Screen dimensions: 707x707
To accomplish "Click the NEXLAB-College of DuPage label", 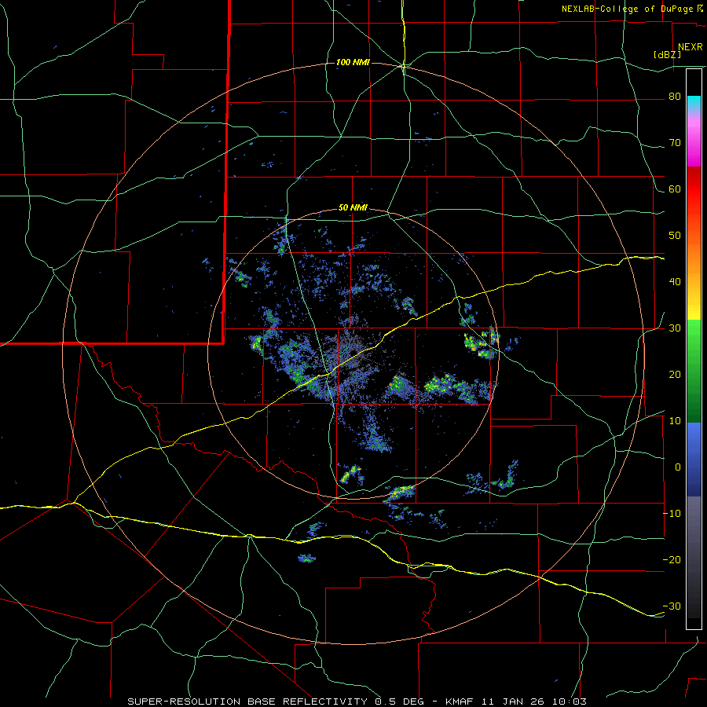I will [628, 9].
